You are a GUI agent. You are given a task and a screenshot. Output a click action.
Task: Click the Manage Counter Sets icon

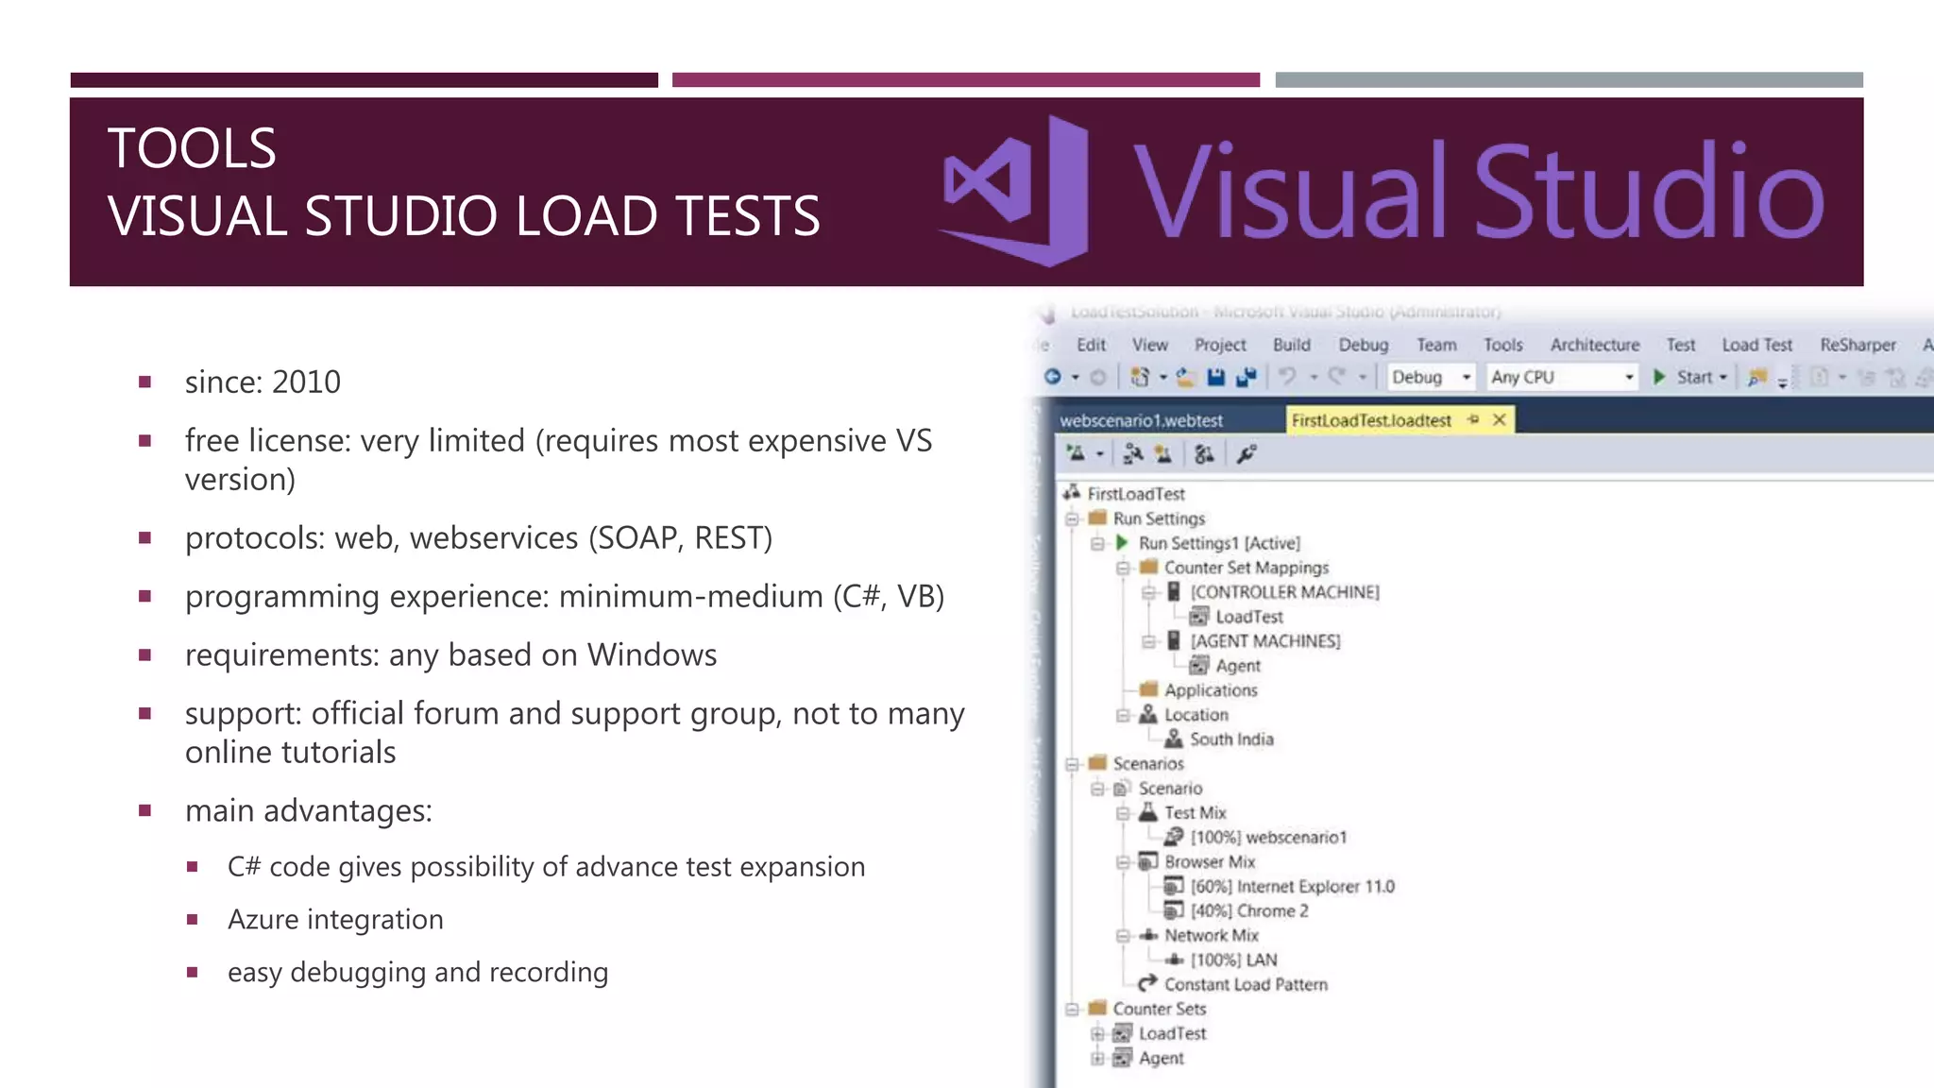point(1204,454)
